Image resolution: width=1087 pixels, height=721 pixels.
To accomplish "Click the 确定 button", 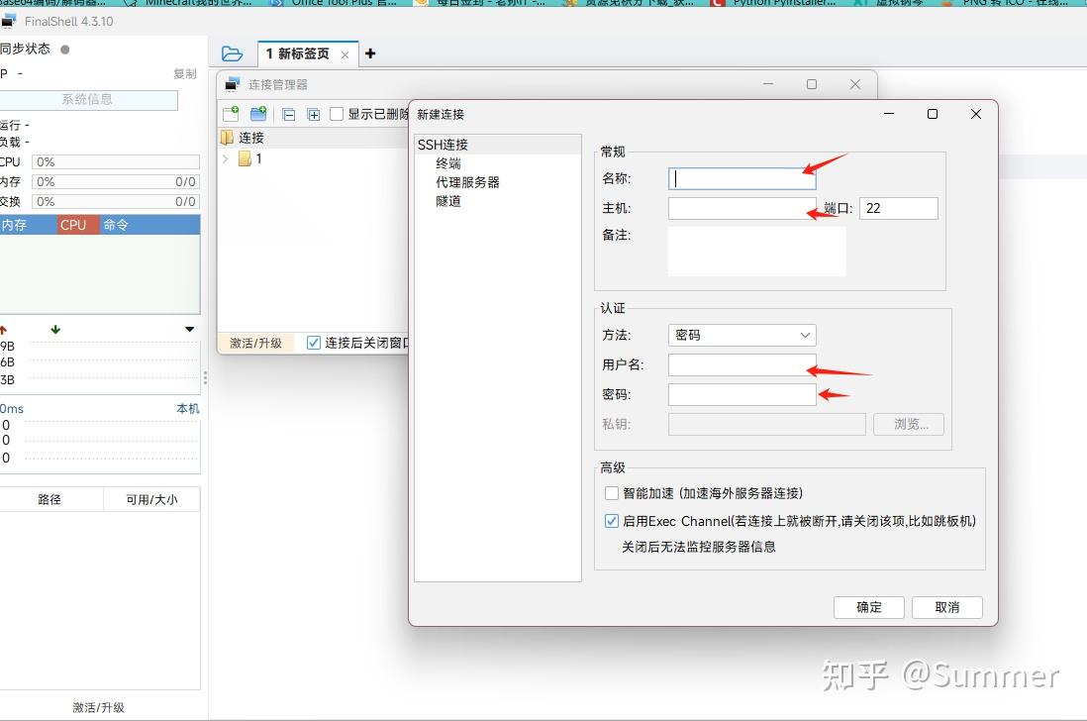I will pyautogui.click(x=868, y=607).
